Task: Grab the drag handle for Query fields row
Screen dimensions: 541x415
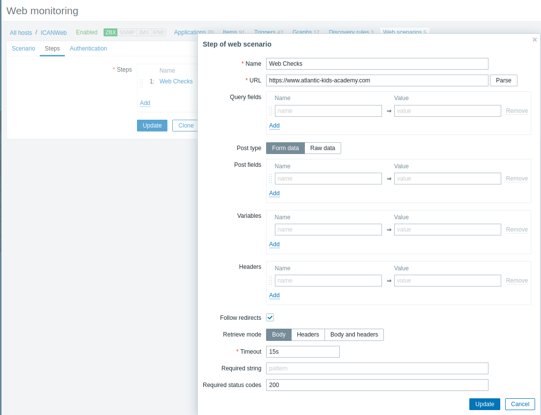Action: tap(270, 111)
